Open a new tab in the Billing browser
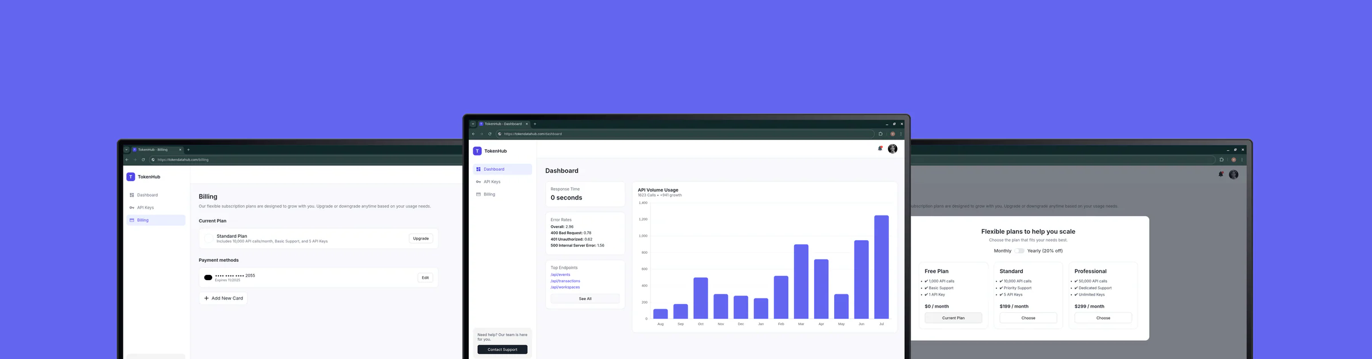The image size is (1372, 359). click(189, 150)
